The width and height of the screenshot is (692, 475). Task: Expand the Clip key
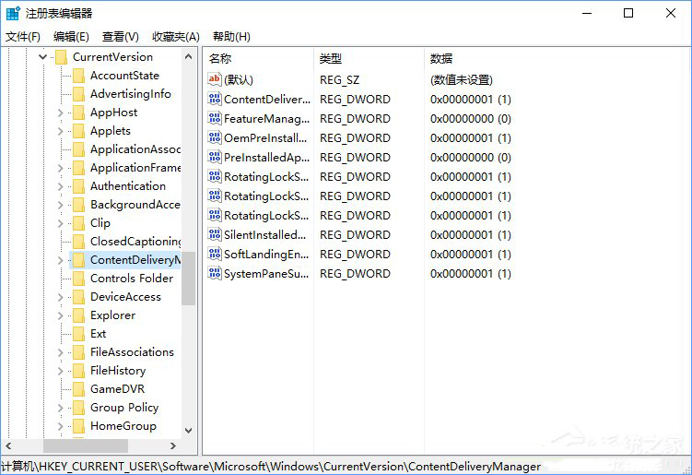point(61,223)
